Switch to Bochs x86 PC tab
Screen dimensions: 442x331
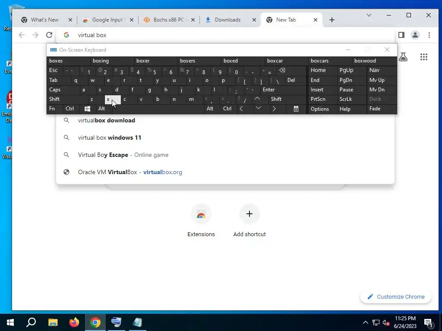pos(169,20)
